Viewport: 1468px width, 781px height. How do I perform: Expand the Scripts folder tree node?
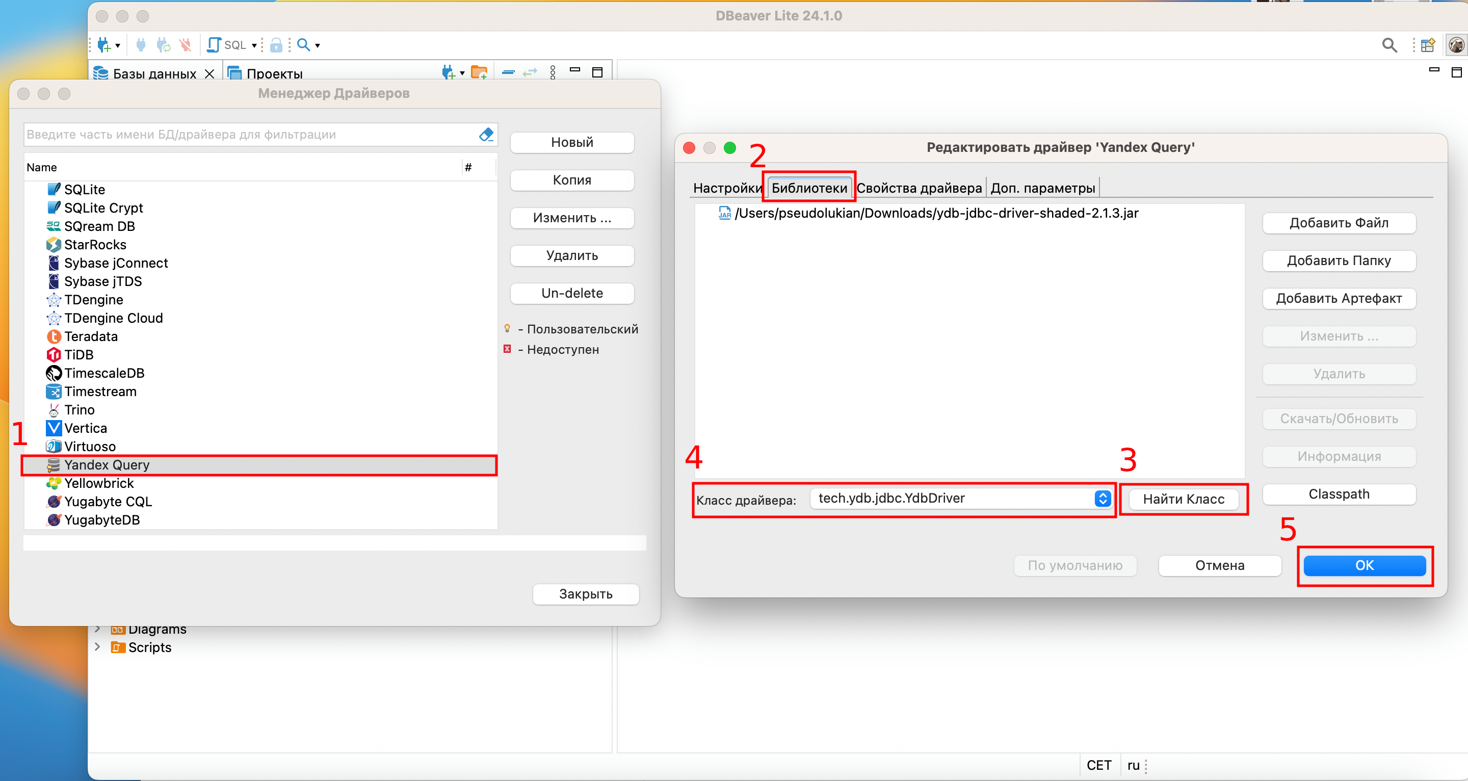click(x=97, y=646)
